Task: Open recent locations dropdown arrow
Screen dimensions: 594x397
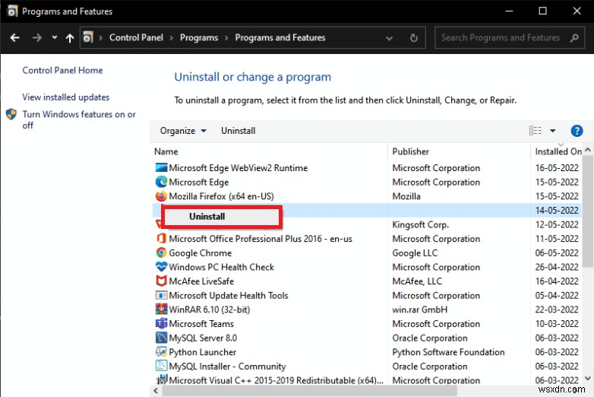Action: (55, 37)
